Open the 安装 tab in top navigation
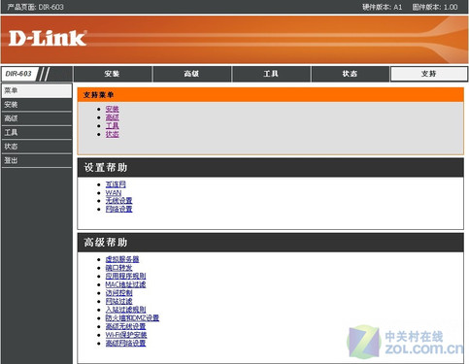Image resolution: width=469 pixels, height=364 pixels. coord(113,74)
